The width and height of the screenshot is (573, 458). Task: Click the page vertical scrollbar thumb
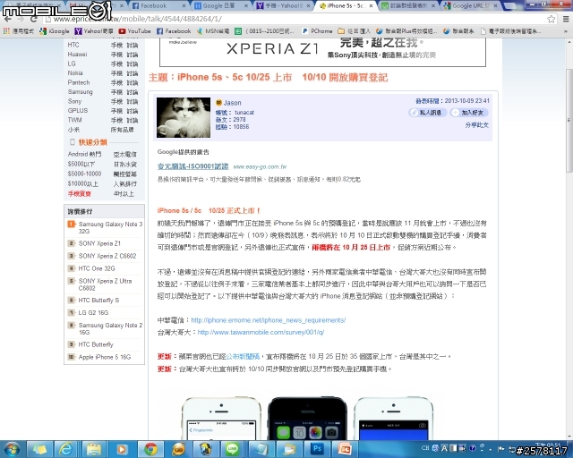(x=569, y=121)
